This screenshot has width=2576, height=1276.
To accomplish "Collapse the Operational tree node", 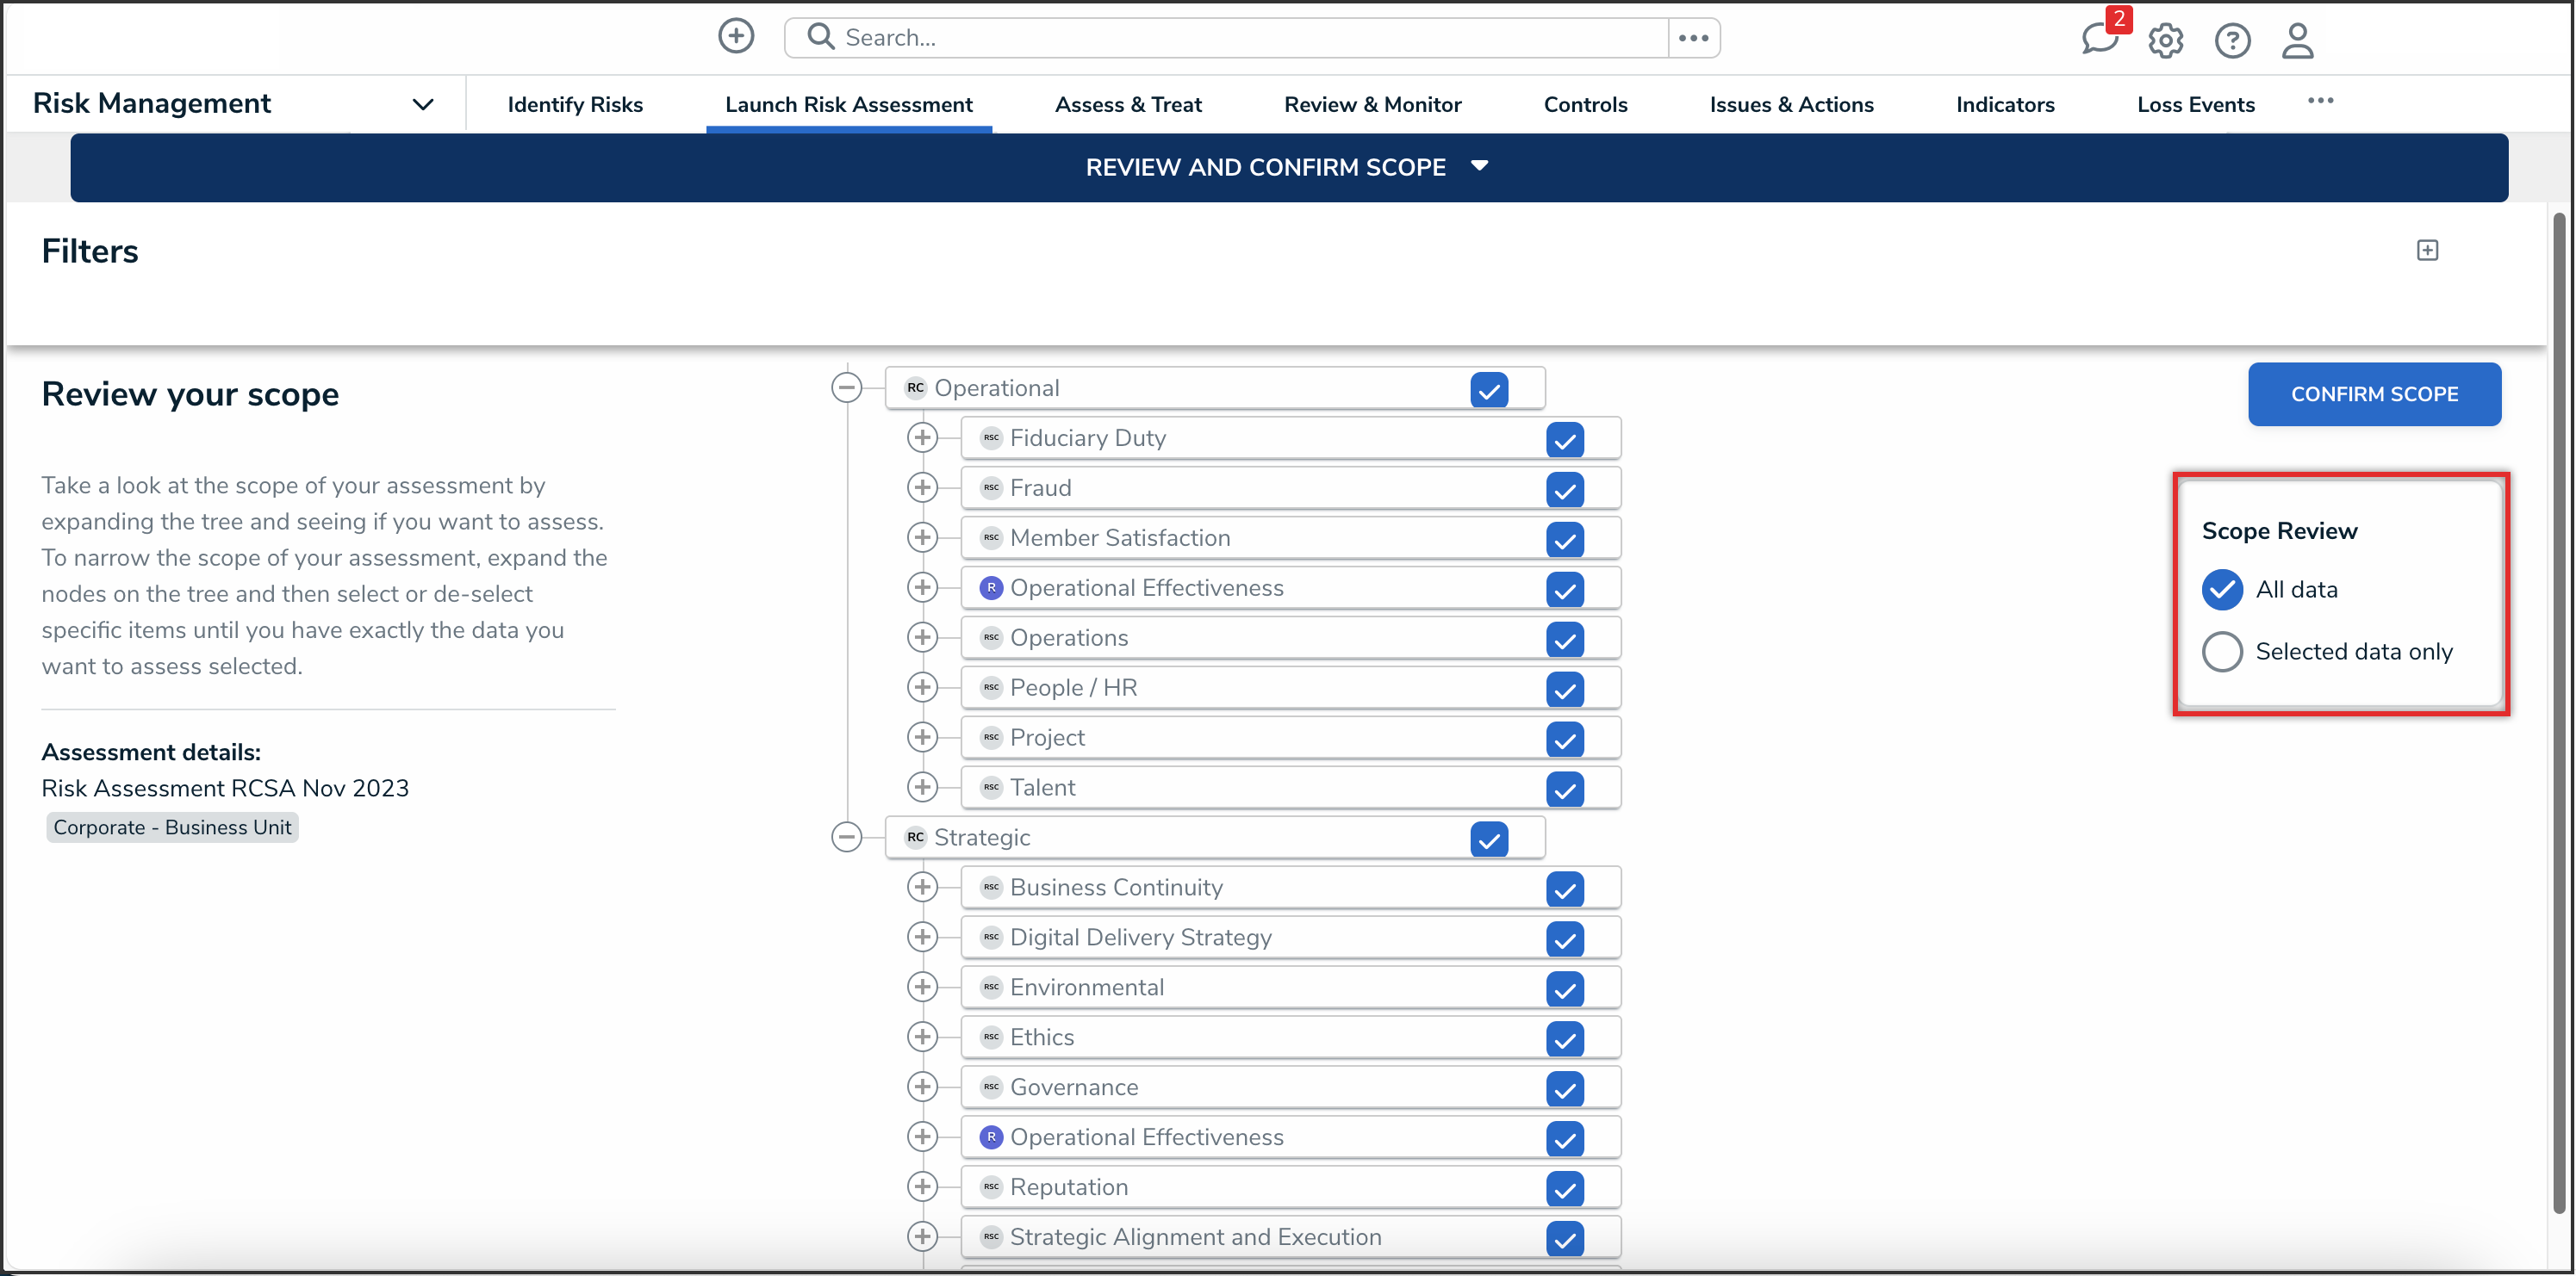I will click(846, 387).
